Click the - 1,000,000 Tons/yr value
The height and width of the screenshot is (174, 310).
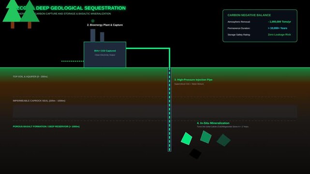[x=279, y=22]
